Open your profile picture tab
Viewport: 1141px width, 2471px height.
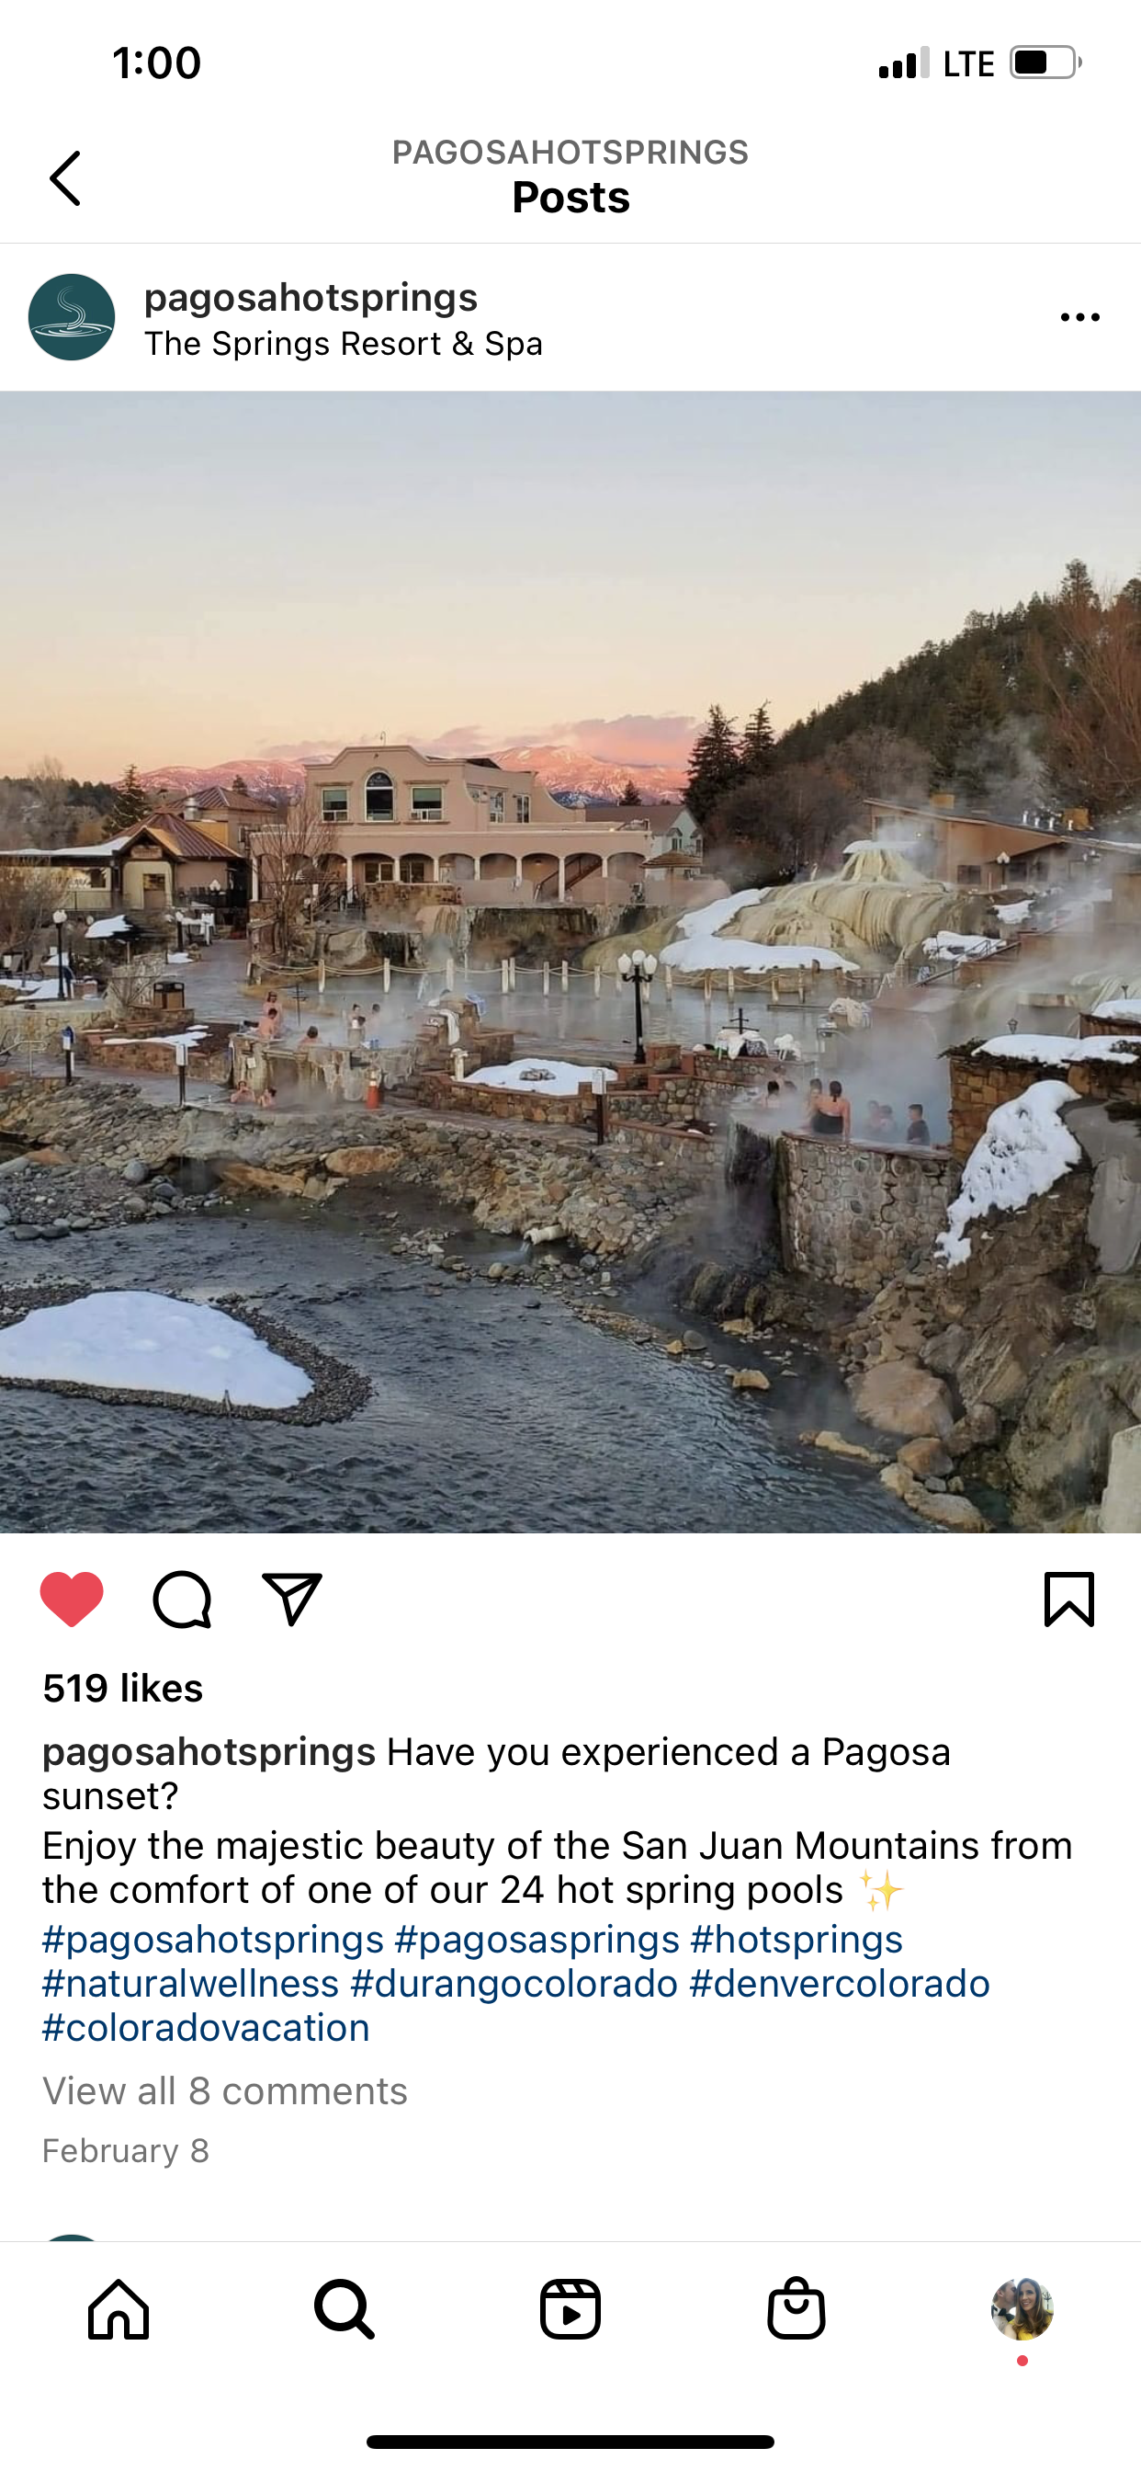coord(1022,2309)
